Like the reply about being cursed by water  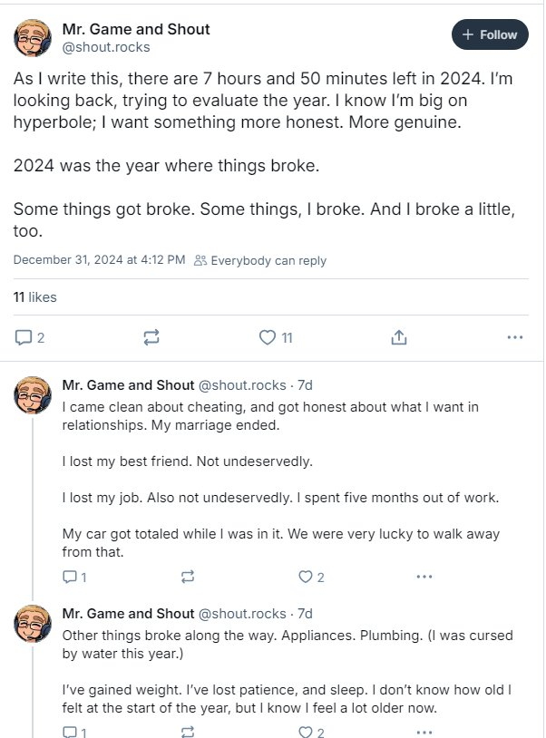pos(306,732)
